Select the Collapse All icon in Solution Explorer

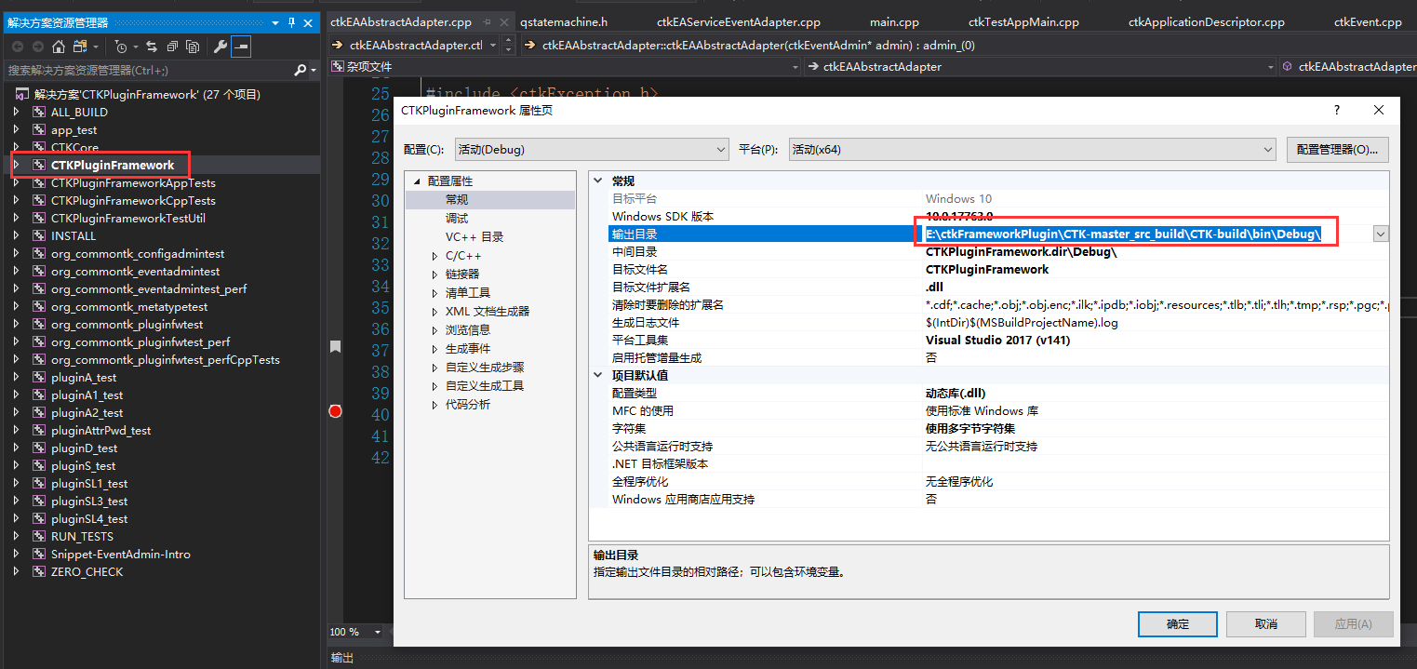[x=173, y=45]
